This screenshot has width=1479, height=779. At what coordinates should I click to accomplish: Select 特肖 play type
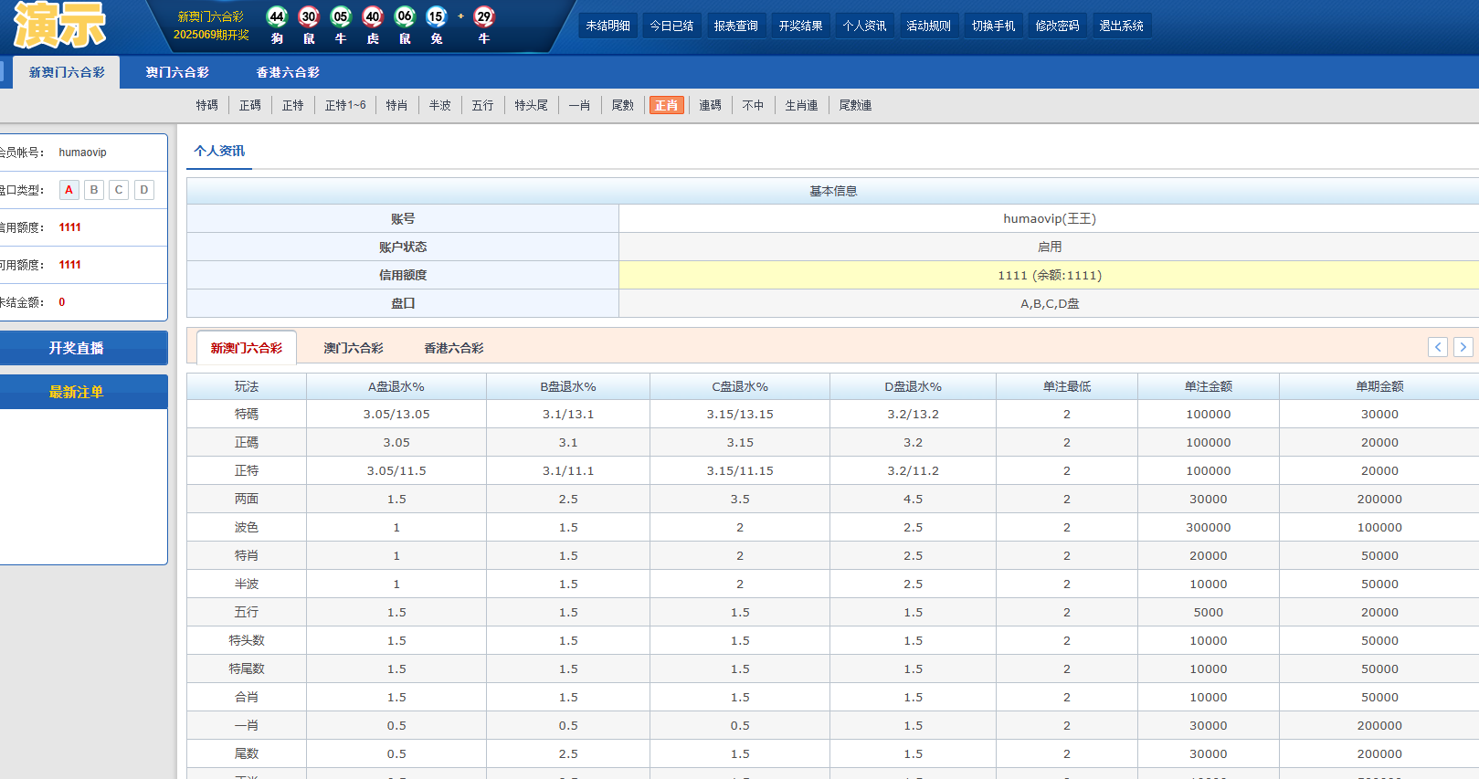397,105
